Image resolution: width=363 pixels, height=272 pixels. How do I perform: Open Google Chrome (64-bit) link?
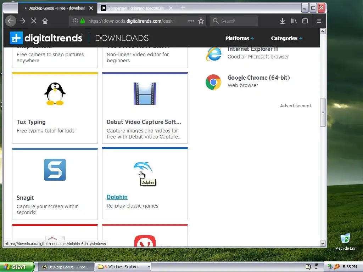pyautogui.click(x=258, y=78)
